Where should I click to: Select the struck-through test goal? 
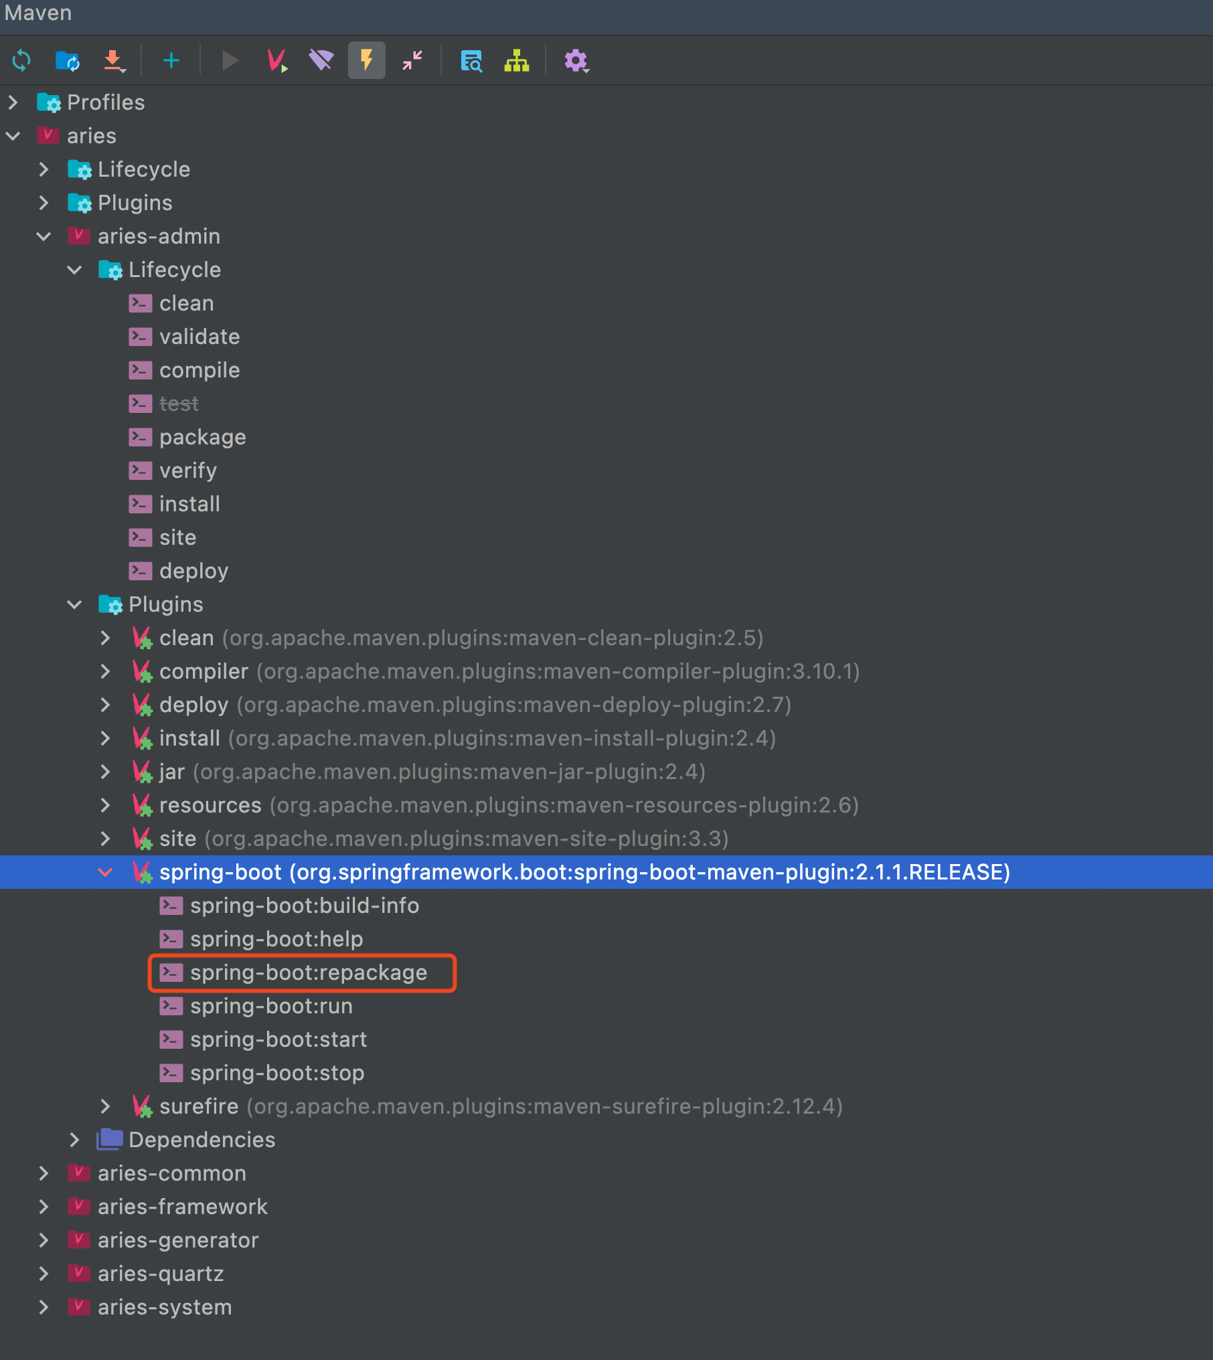click(x=179, y=404)
